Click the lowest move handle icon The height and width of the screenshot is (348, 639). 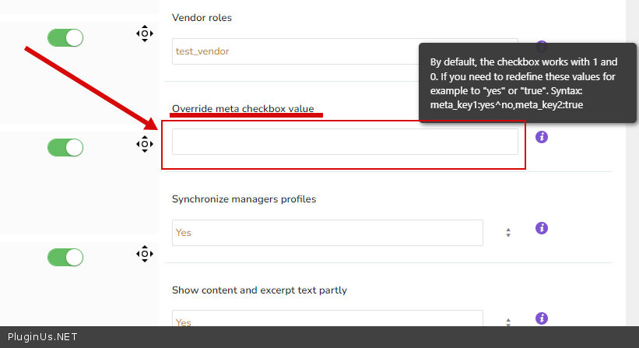pos(144,253)
